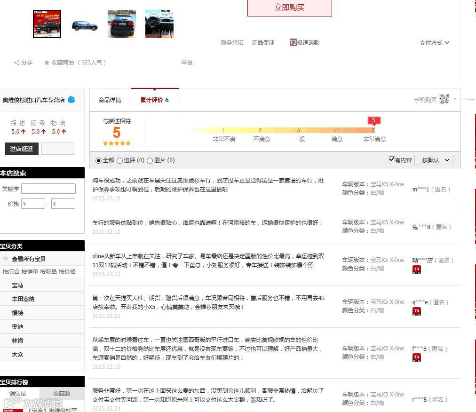Select the car interior thumbnail
Screen dimensions: 476x412
point(159,24)
